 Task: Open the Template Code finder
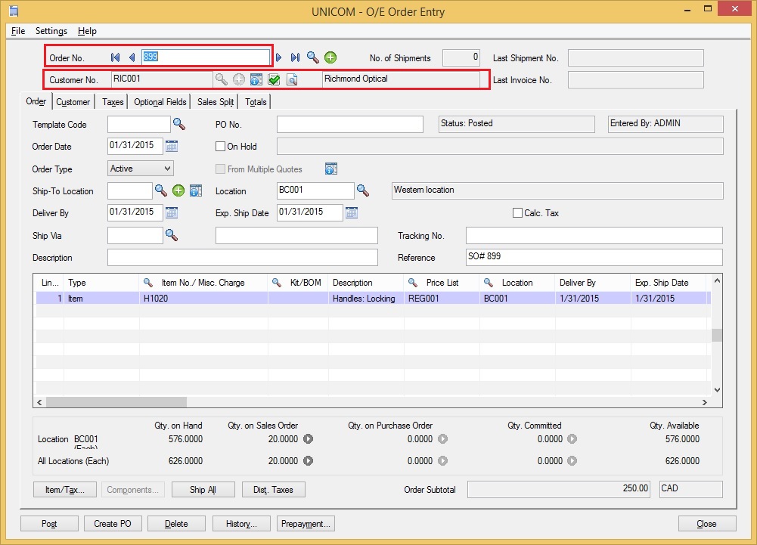pyautogui.click(x=179, y=124)
